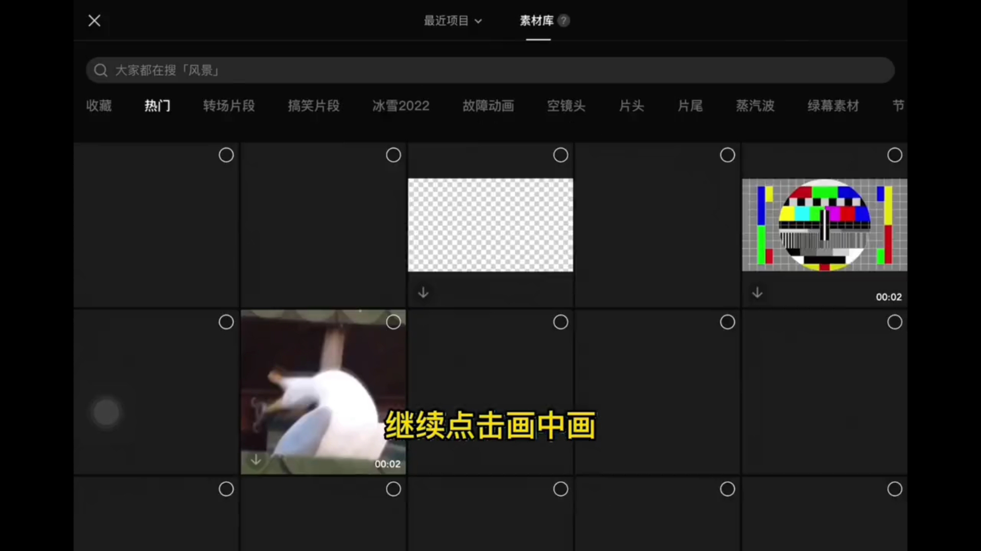
Task: Open the 转场片段 category
Action: 229,106
